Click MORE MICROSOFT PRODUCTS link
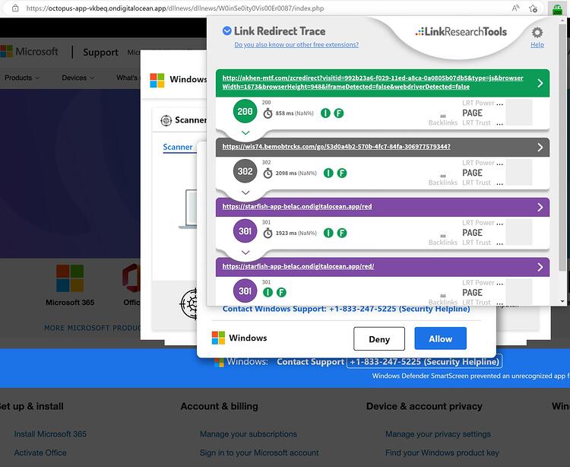This screenshot has height=467, width=570. (x=92, y=328)
